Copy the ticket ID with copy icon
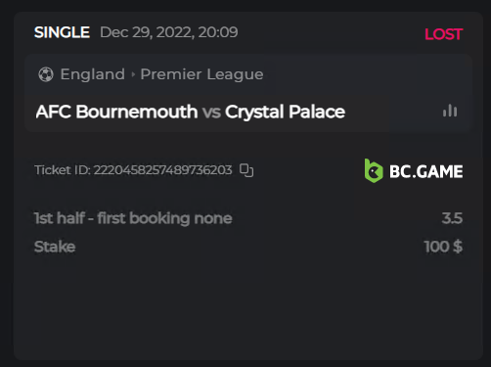The image size is (491, 367). [x=246, y=170]
